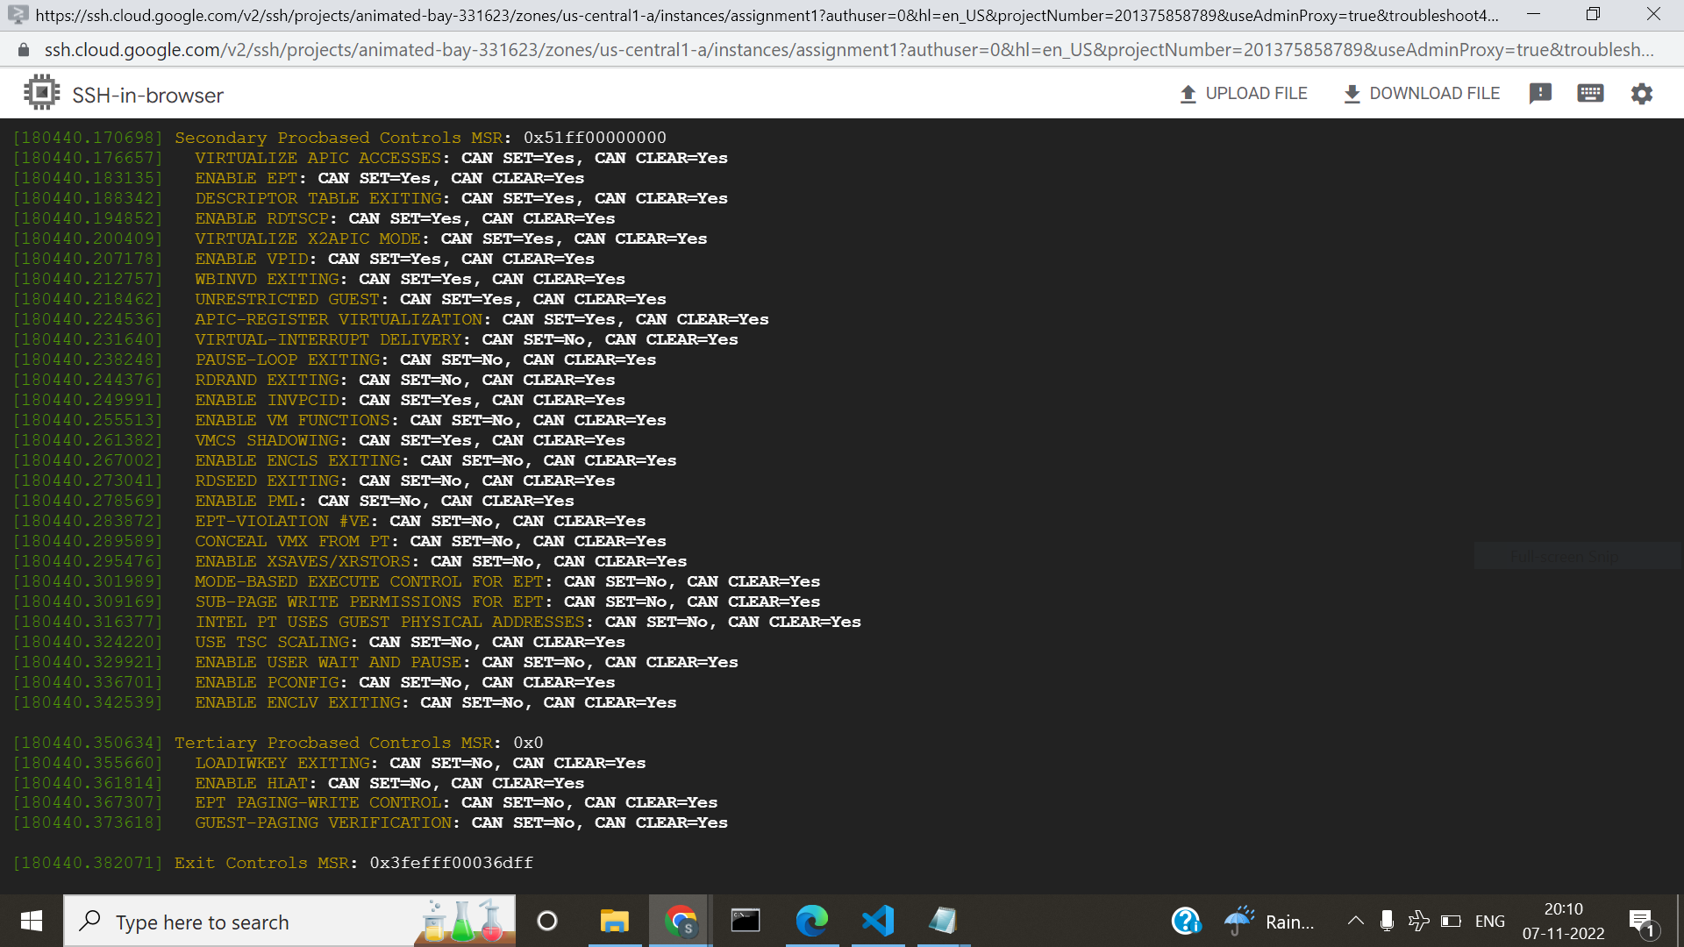Click DOWNLOAD FILE in the toolbar

point(1421,93)
